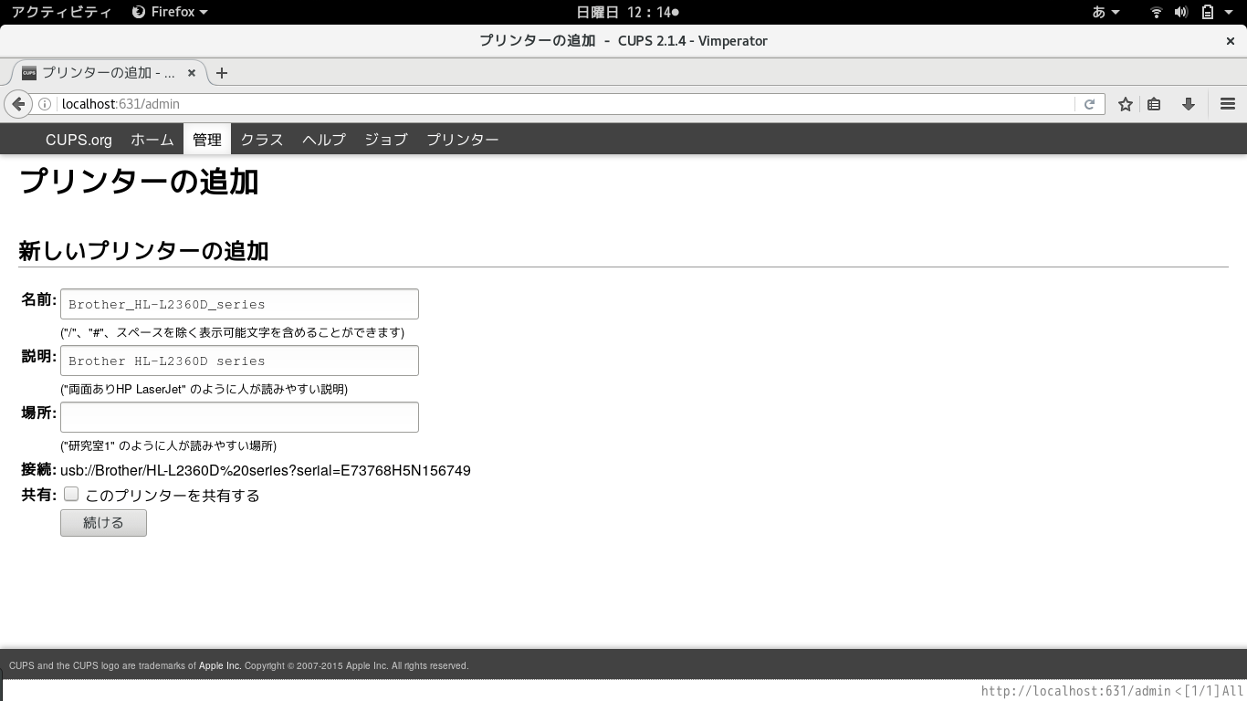Bookmark this page with the star icon
Screen dimensions: 1247x701
coord(1126,104)
